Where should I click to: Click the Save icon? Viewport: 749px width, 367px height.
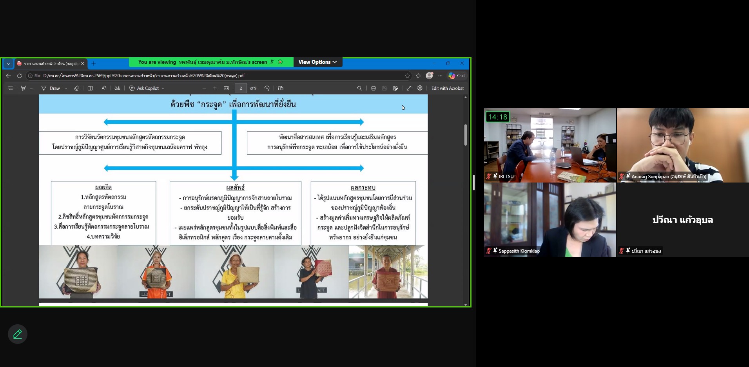[384, 88]
